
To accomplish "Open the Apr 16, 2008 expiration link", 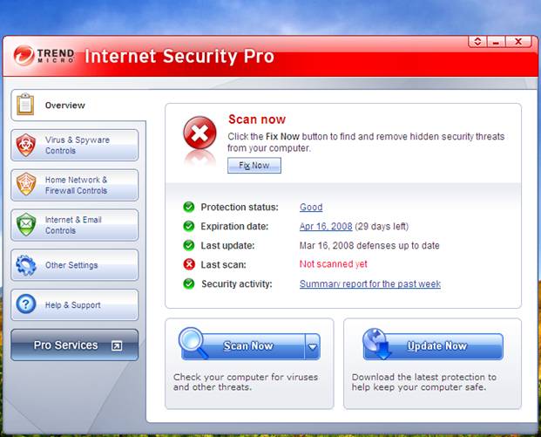I will pos(326,227).
